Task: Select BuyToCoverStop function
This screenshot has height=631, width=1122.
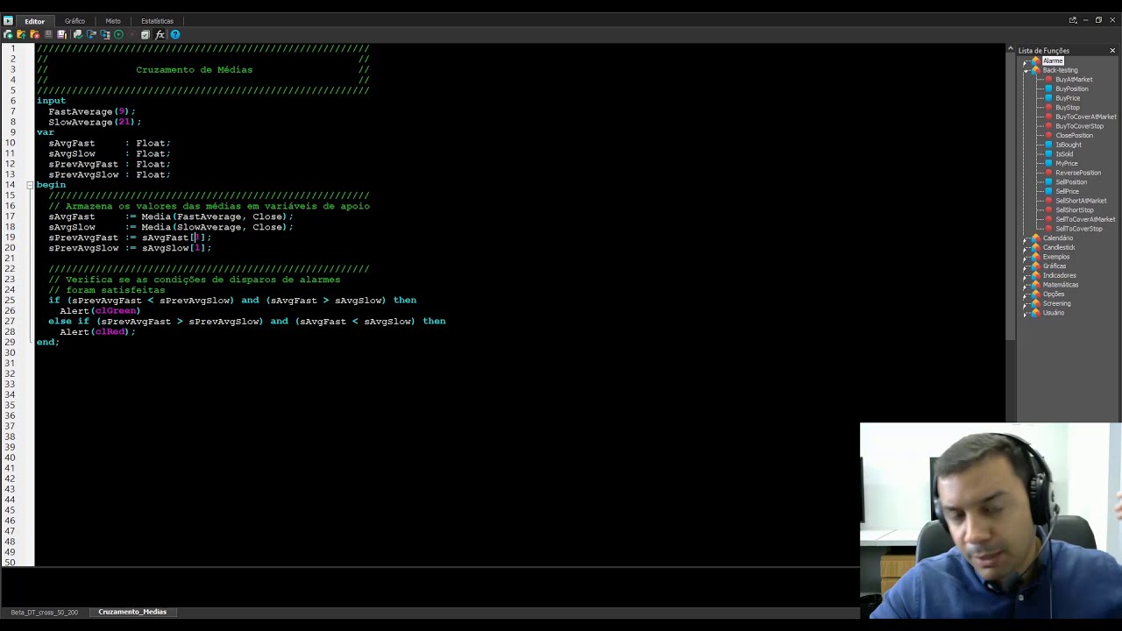Action: pyautogui.click(x=1079, y=126)
